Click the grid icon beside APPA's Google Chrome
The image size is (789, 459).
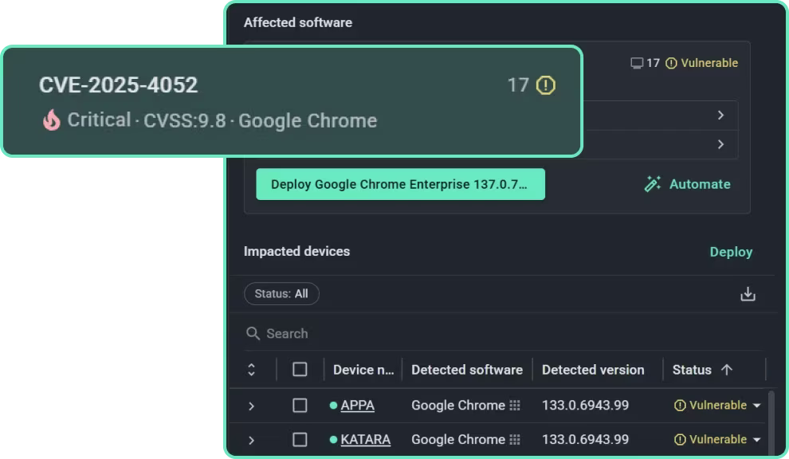pos(515,406)
